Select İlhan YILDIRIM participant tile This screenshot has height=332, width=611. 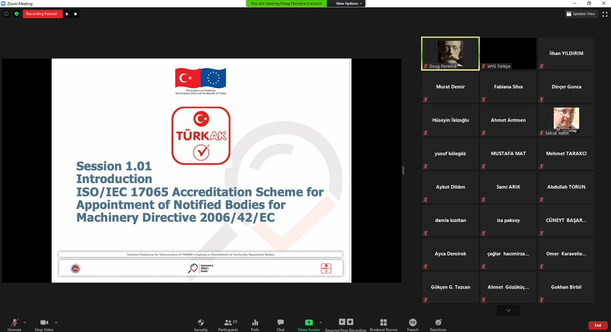tap(566, 53)
